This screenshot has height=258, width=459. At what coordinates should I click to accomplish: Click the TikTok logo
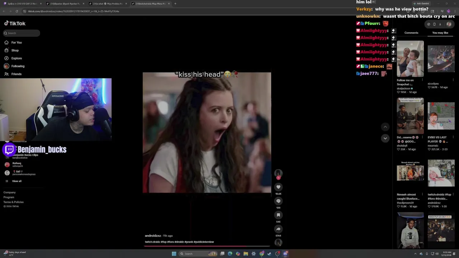15,23
